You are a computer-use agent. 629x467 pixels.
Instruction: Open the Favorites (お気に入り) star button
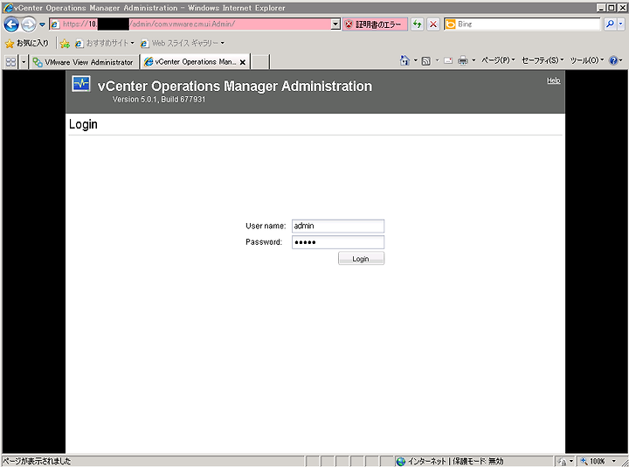26,43
